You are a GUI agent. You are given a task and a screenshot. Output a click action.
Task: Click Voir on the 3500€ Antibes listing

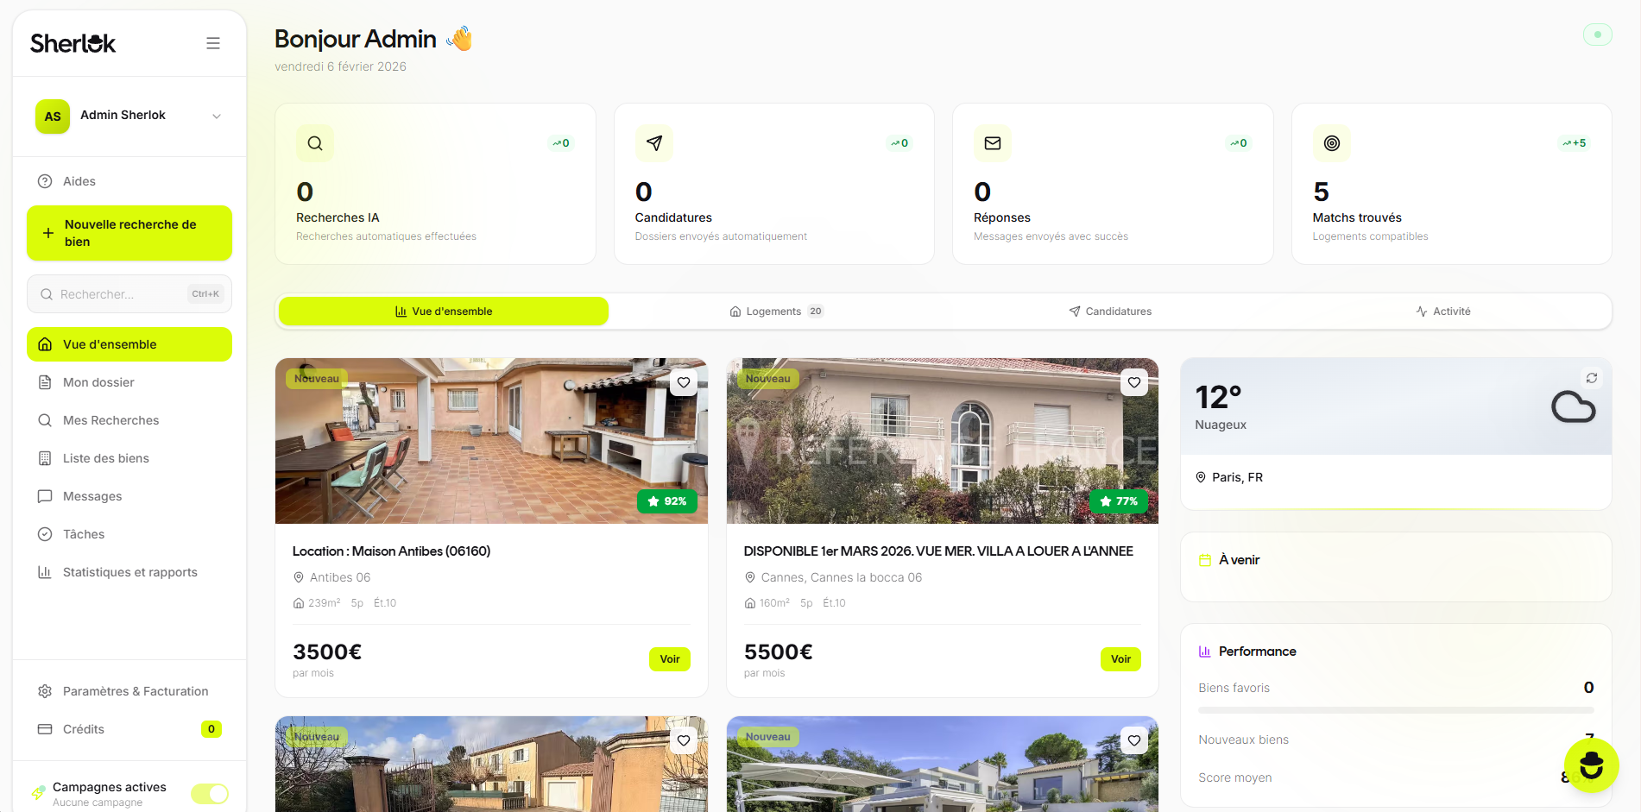point(670,659)
